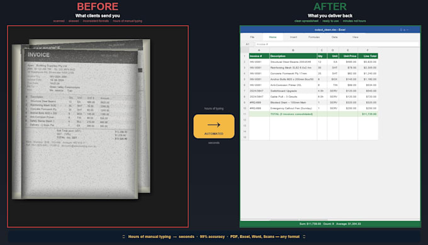Select row 15 header in spreadsheet
This screenshot has width=428, height=245.
245,137
